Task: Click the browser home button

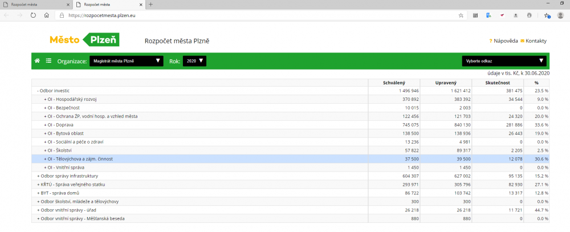Action: [47, 15]
